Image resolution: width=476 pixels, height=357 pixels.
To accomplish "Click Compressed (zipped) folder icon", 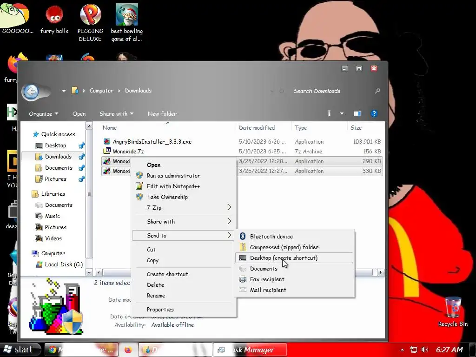I will coord(243,247).
